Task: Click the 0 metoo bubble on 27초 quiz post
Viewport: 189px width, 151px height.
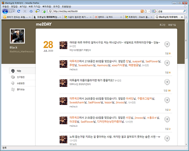Action: (x=167, y=63)
